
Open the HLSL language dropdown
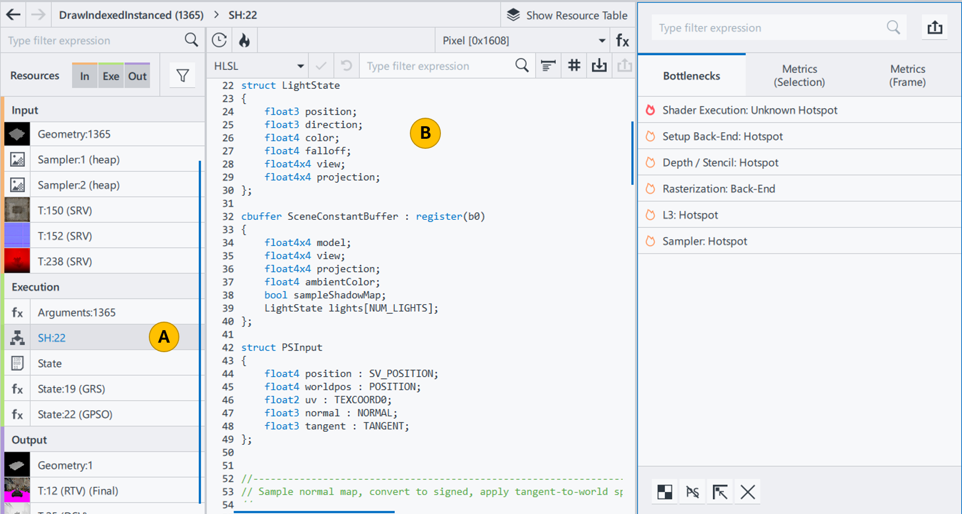click(258, 66)
